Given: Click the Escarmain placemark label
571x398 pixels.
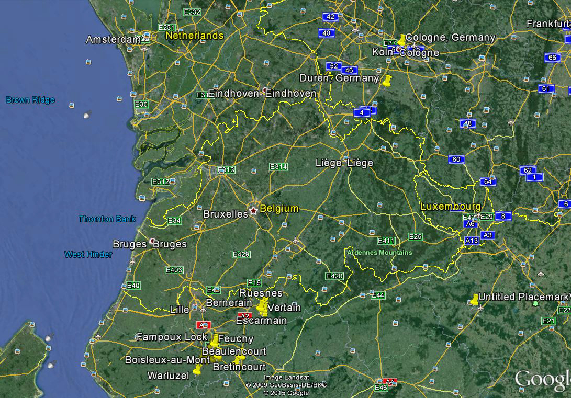Looking at the screenshot, I should [x=261, y=320].
